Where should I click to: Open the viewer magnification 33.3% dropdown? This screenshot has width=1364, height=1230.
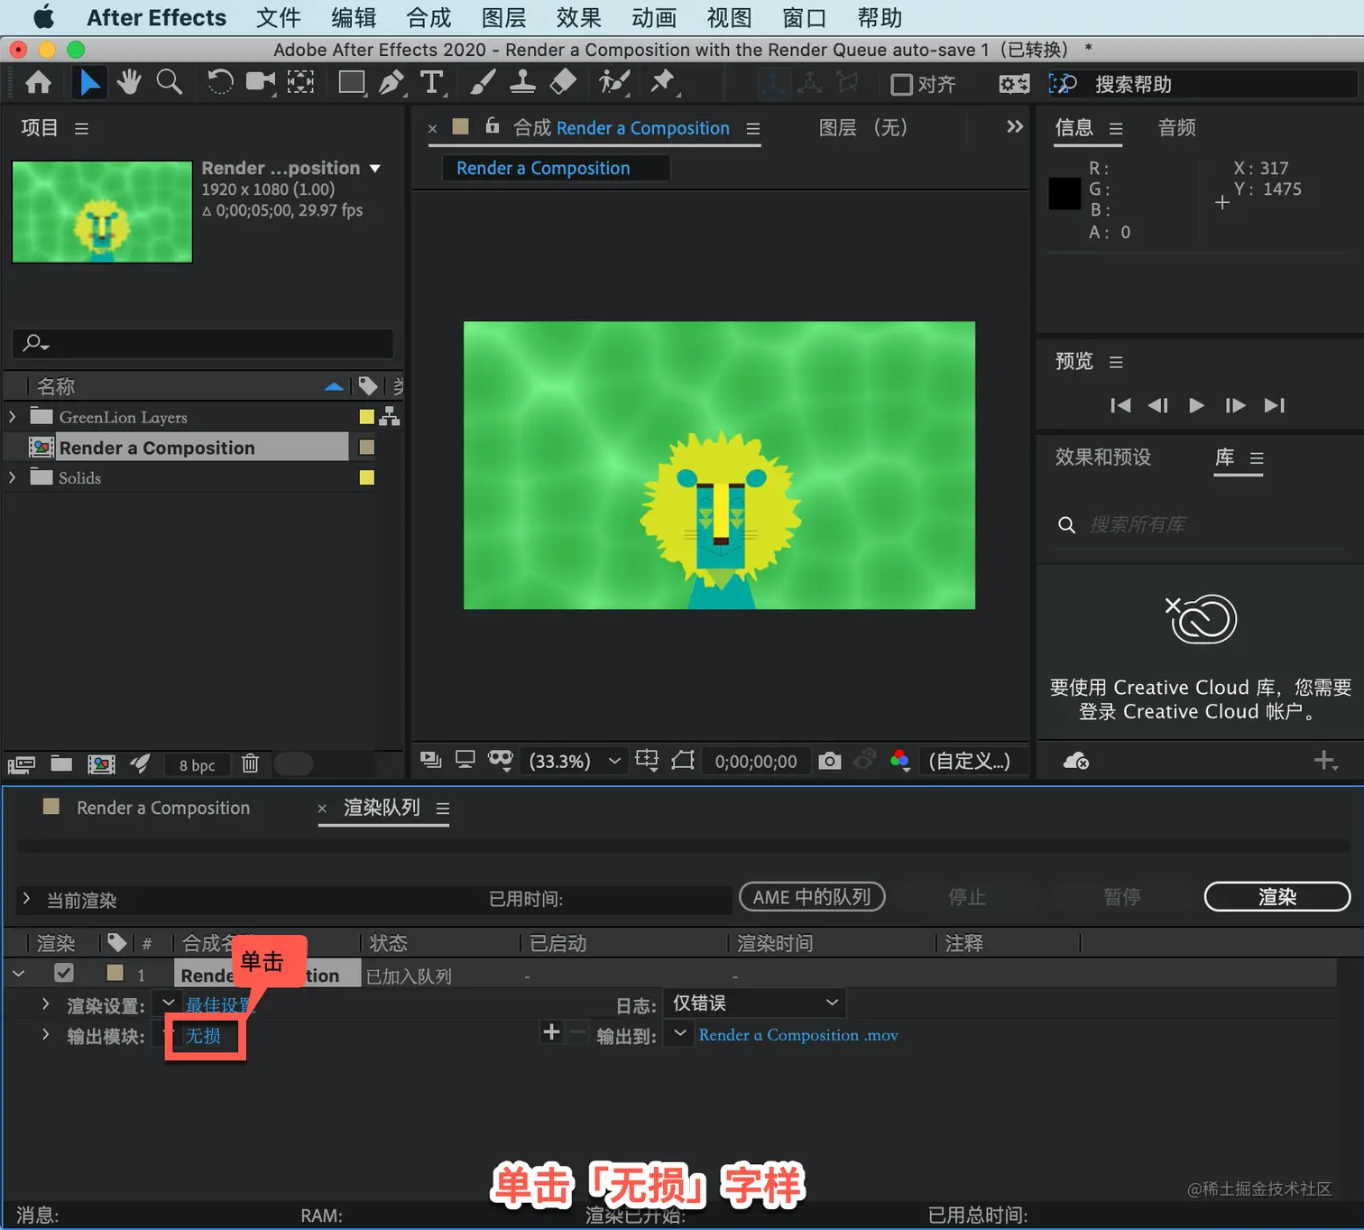click(x=574, y=761)
